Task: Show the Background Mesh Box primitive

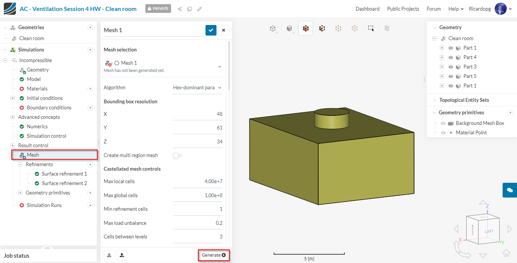Action: (443, 123)
